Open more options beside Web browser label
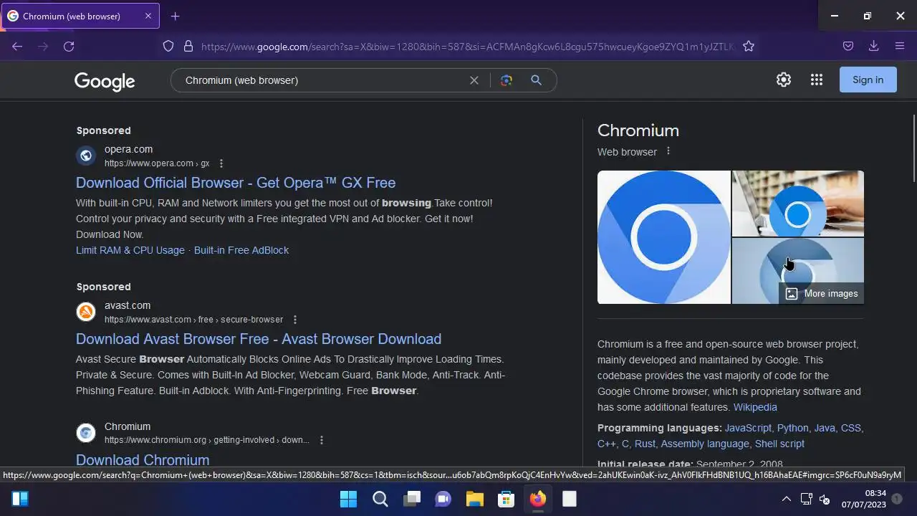917x516 pixels. pyautogui.click(x=668, y=151)
